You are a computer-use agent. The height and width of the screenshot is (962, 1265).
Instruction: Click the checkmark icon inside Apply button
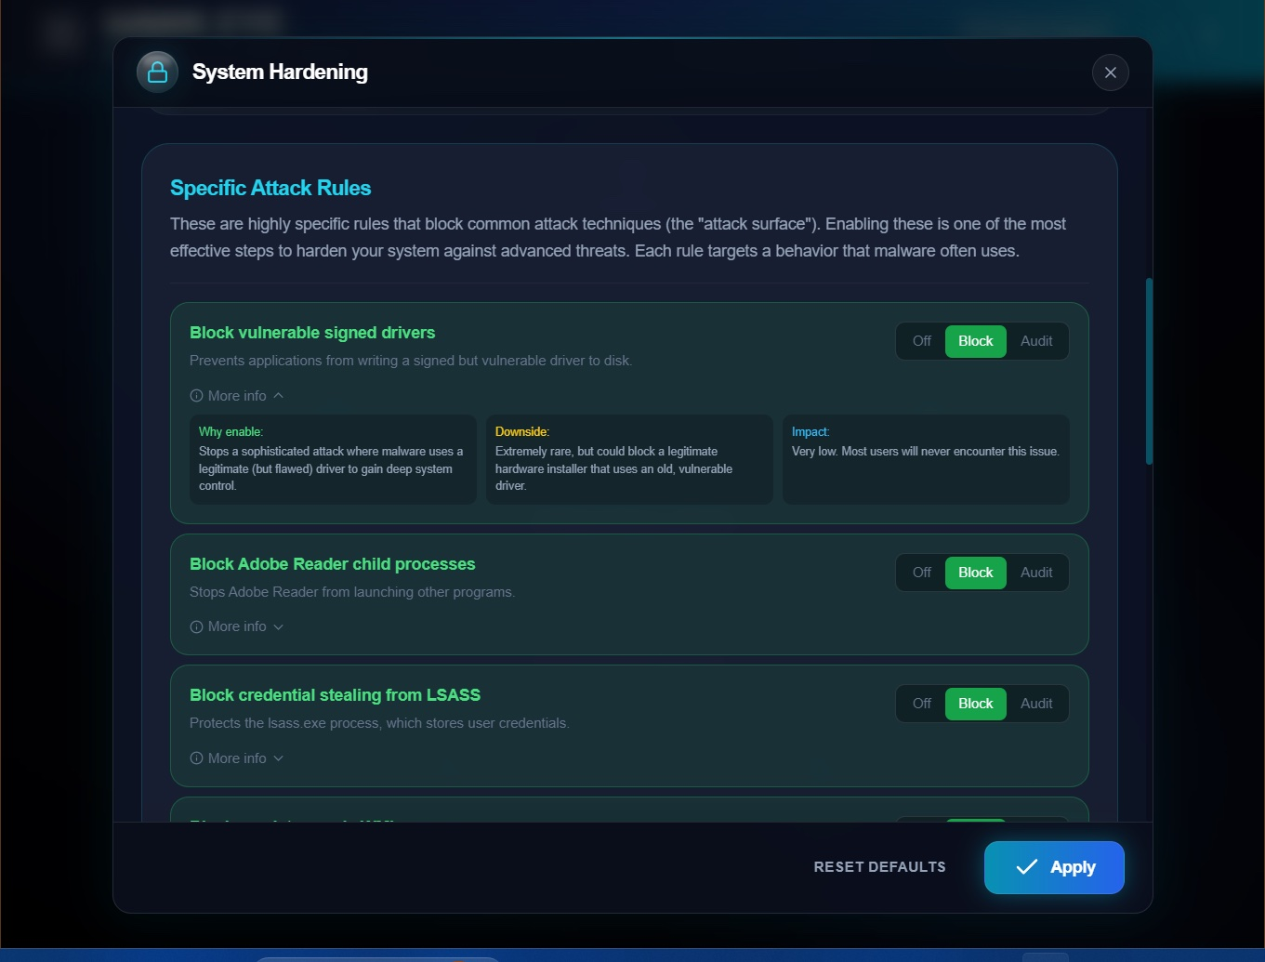(1026, 867)
